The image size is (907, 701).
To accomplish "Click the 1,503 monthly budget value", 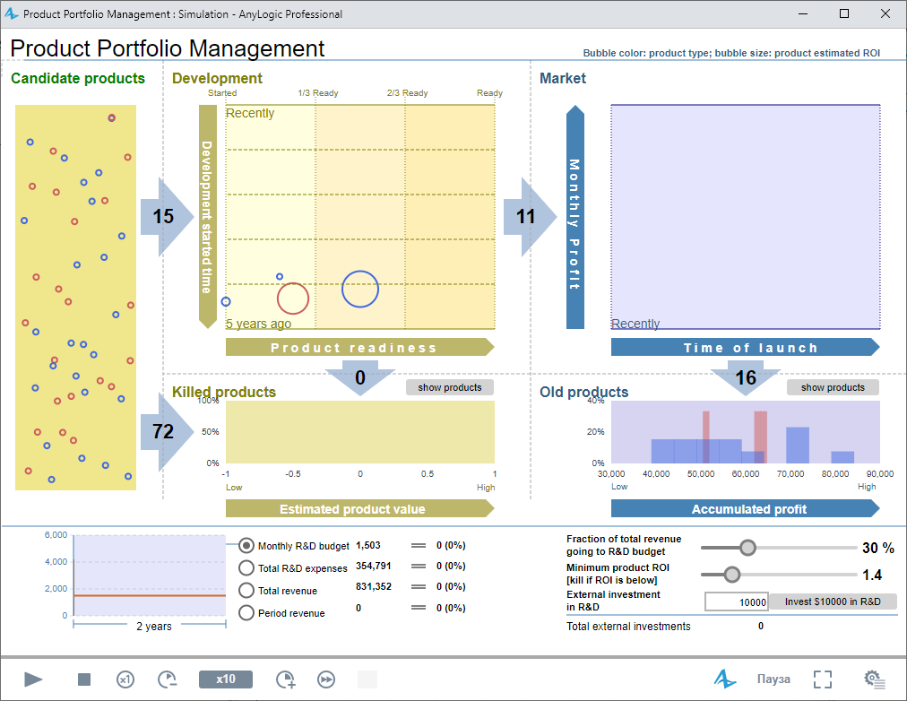I will 367,545.
